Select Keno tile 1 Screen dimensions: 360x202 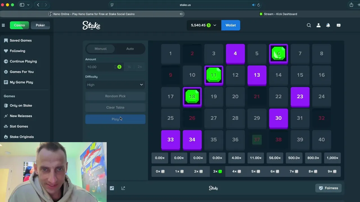tap(170, 54)
